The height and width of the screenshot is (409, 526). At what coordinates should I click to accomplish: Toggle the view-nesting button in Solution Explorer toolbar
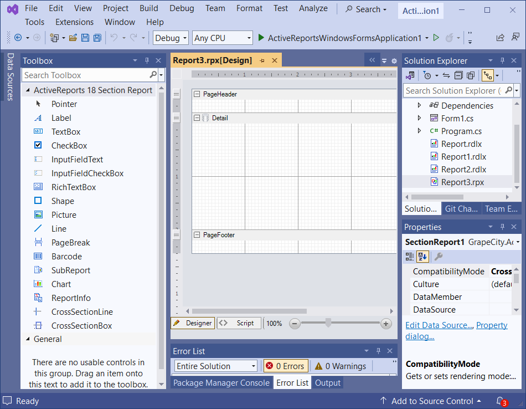pyautogui.click(x=487, y=75)
